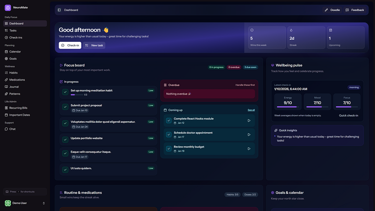Start the Schedule doctor appointment task
Screen dimensions: 375x211
point(249,135)
